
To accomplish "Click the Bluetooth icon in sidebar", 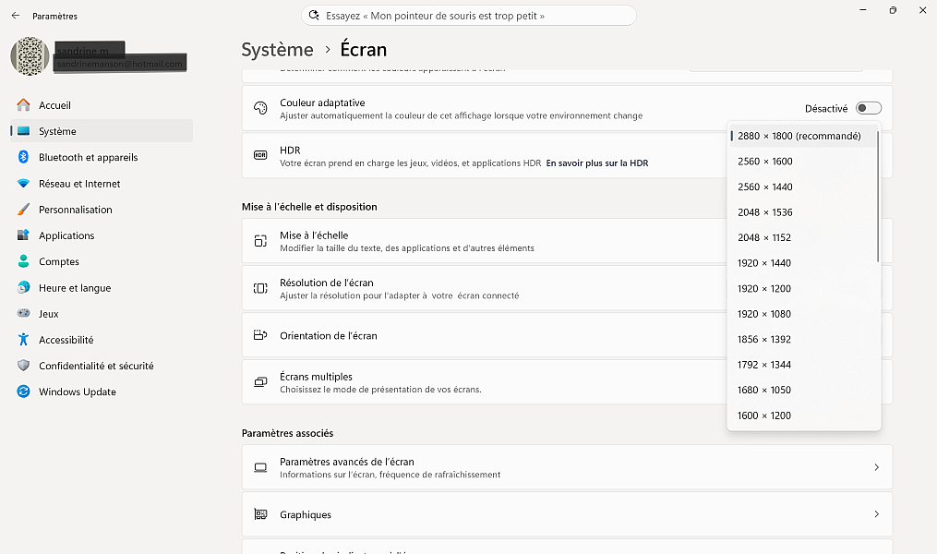I will 23,157.
